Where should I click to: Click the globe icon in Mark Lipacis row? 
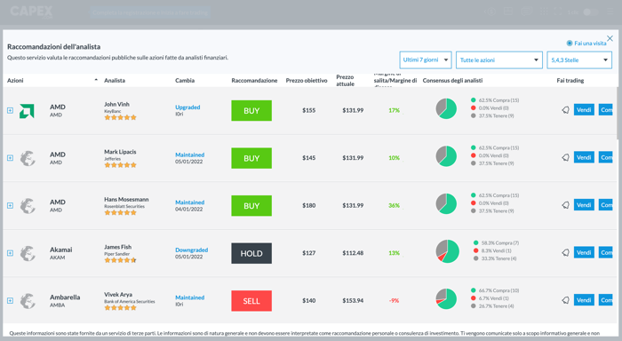click(x=28, y=158)
